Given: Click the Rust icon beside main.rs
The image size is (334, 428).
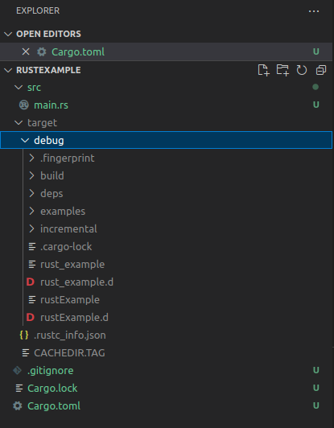Looking at the screenshot, I should point(24,105).
